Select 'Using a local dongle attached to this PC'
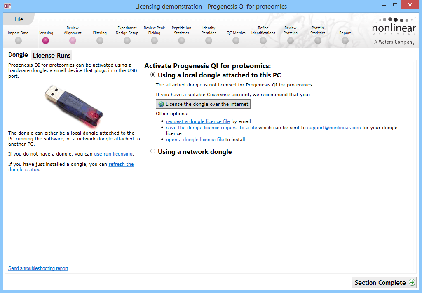The height and width of the screenshot is (293, 422). (153, 75)
